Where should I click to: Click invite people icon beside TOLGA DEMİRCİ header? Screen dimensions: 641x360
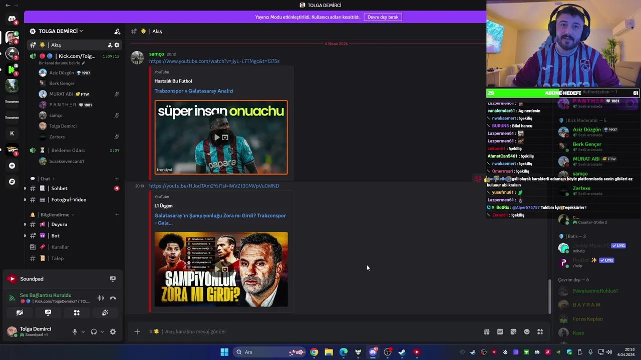coord(117,31)
